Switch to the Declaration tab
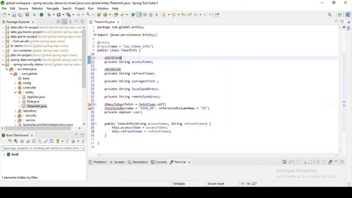 (138, 162)
